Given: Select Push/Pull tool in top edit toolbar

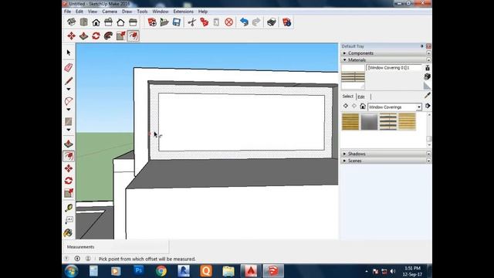Looking at the screenshot, I should click(84, 36).
